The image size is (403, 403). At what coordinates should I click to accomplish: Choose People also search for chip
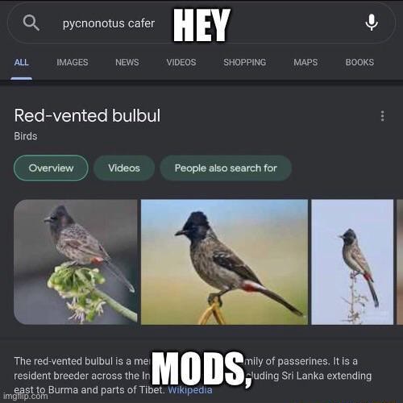click(x=226, y=168)
